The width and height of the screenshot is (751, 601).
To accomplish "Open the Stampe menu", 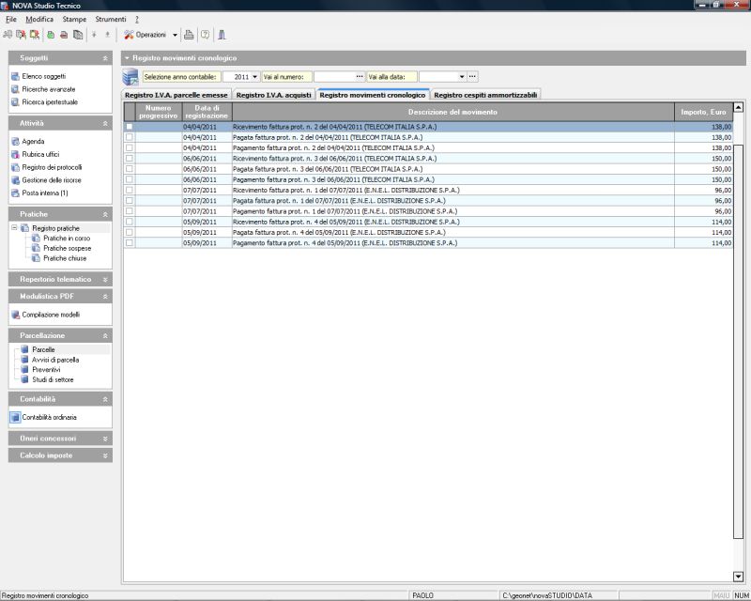I will [x=74, y=19].
